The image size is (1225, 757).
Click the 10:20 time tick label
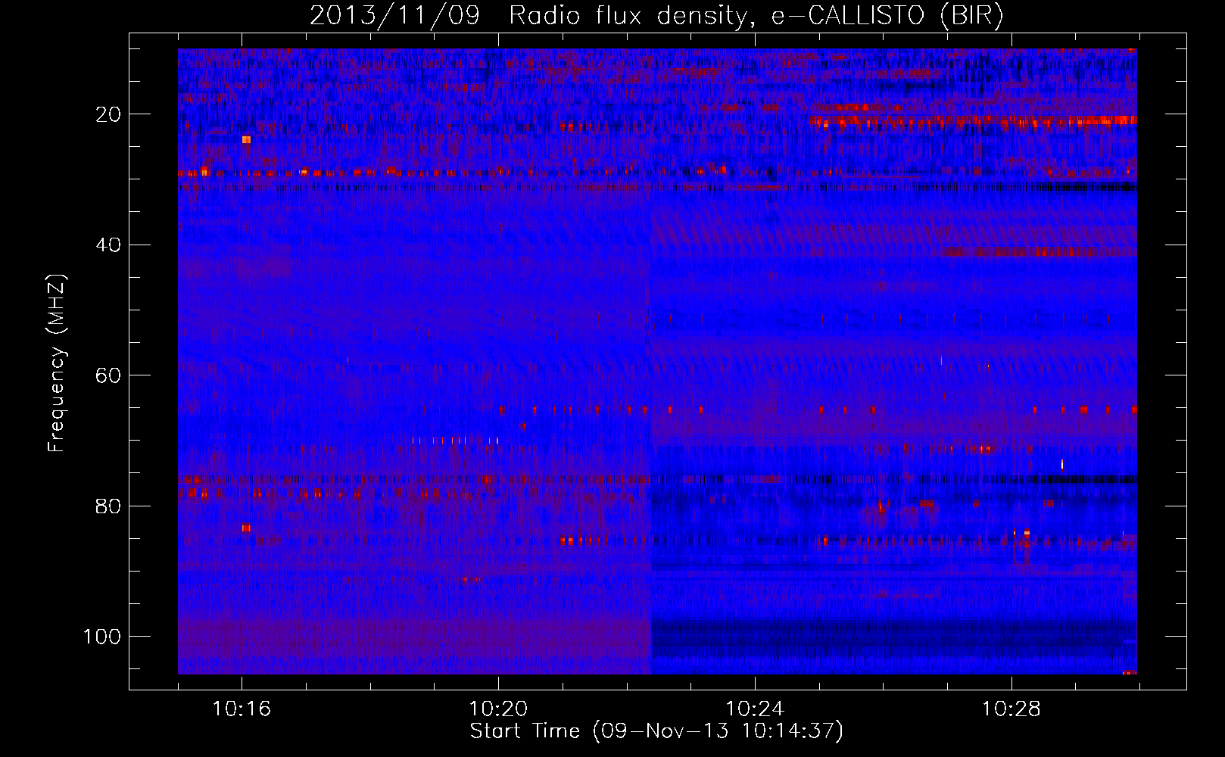coord(498,709)
